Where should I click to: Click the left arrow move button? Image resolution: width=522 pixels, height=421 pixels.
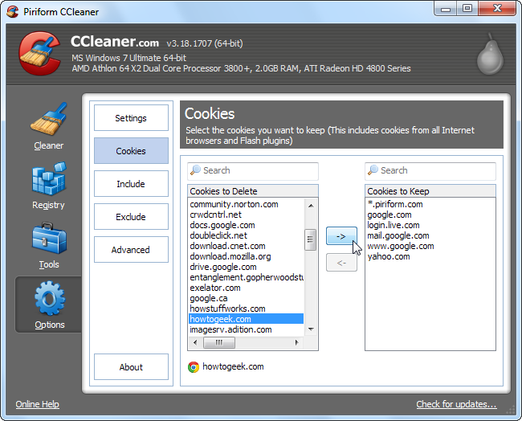click(341, 263)
